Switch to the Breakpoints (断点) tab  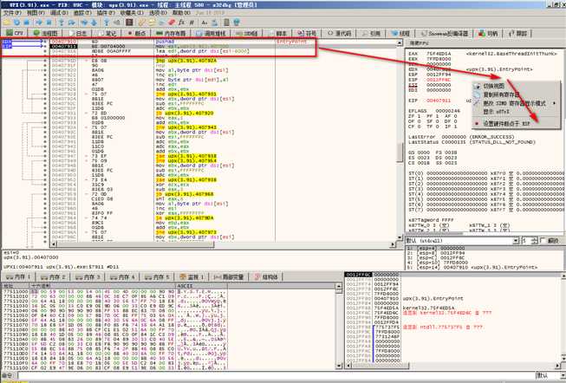click(136, 33)
